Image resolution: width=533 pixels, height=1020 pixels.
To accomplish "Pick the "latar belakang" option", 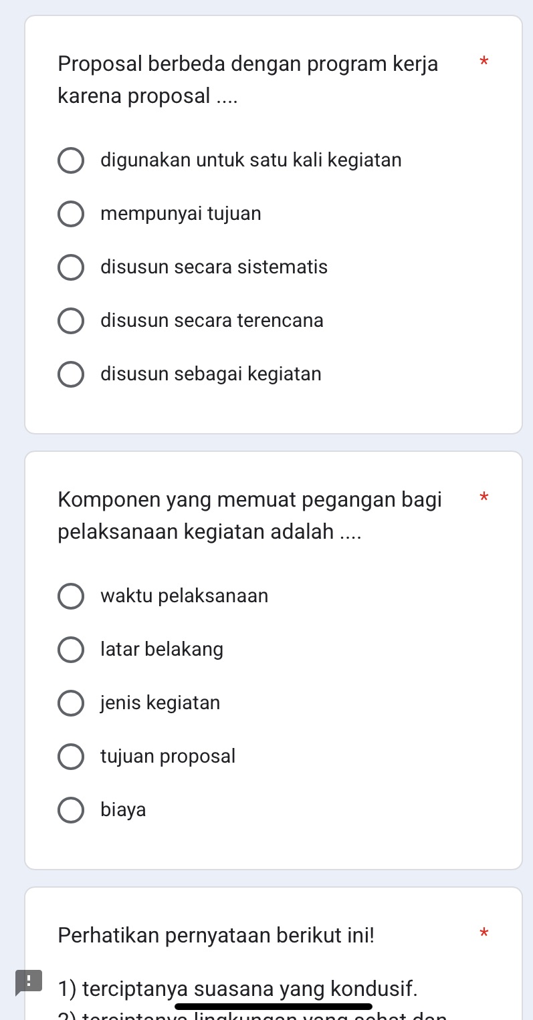I will click(71, 650).
